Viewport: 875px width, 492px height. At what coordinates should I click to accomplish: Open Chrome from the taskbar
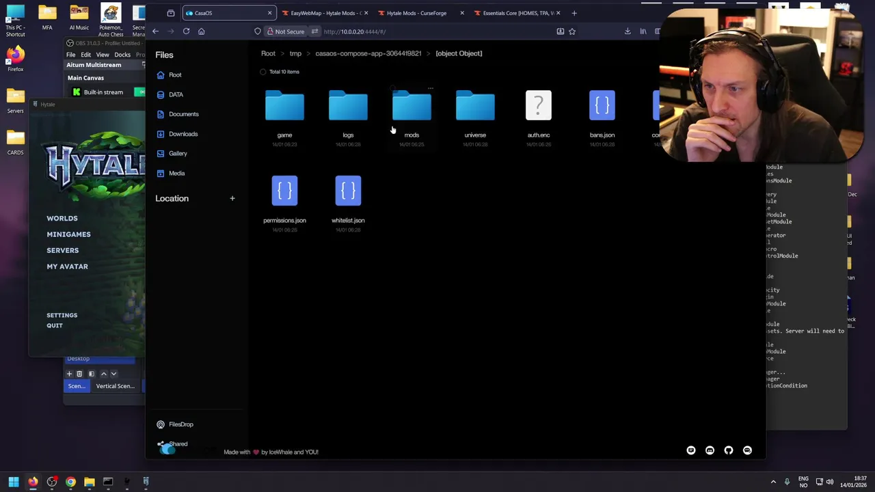(x=70, y=482)
